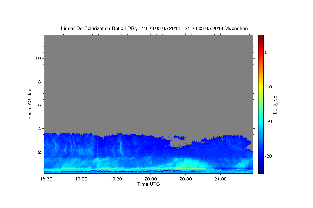The height and width of the screenshot is (208, 313).
Task: Click the 'Height AGL km' axis label
Action: click(30, 104)
